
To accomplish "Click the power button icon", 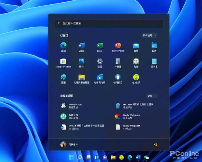I will coord(156,144).
